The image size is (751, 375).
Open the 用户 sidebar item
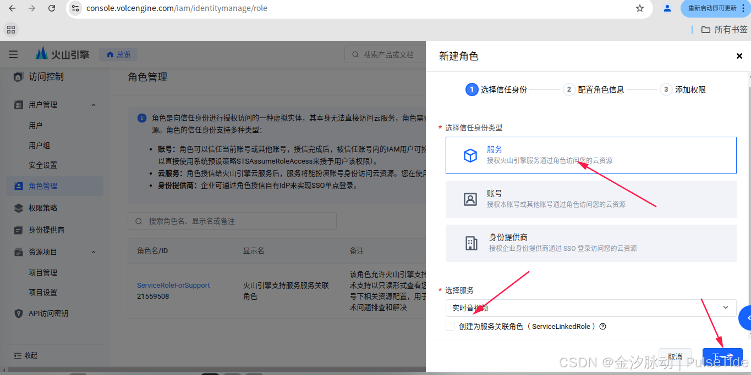coord(36,126)
